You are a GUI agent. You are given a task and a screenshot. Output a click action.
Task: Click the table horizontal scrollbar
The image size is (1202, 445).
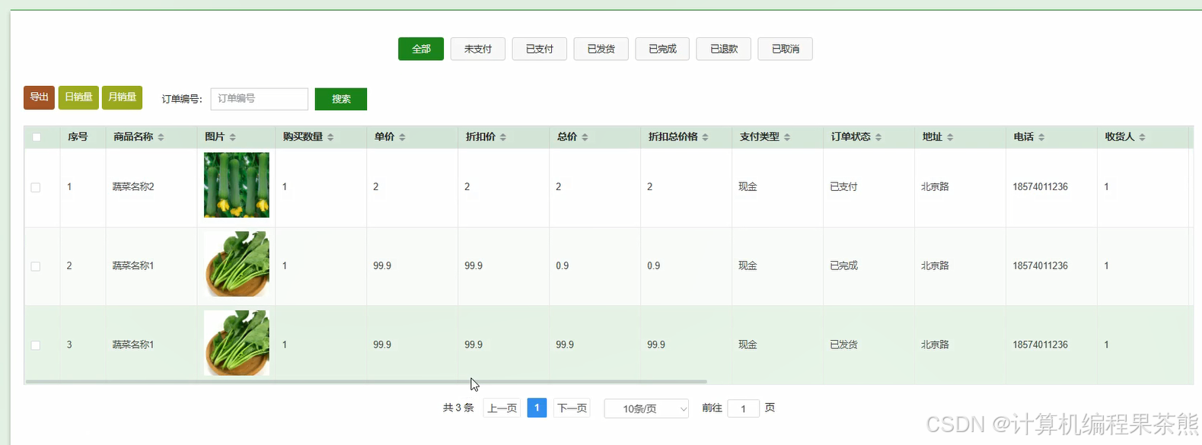(x=366, y=381)
